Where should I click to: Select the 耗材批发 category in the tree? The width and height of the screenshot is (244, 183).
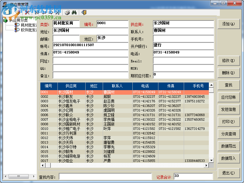pyautogui.click(x=29, y=25)
